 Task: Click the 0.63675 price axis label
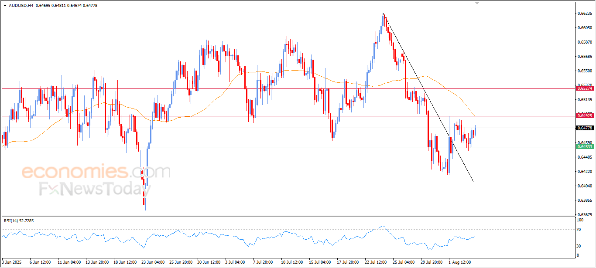585,215
